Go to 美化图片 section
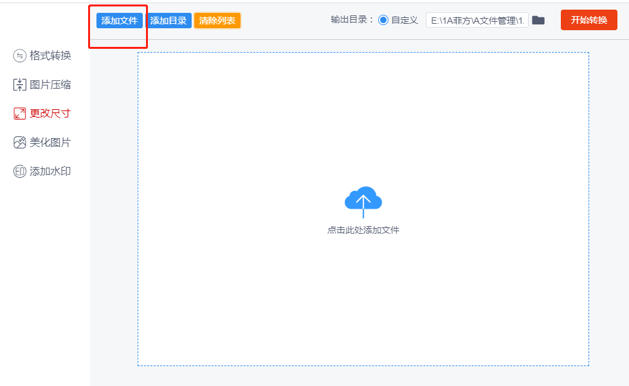Screen dimensions: 629x386 42,143
